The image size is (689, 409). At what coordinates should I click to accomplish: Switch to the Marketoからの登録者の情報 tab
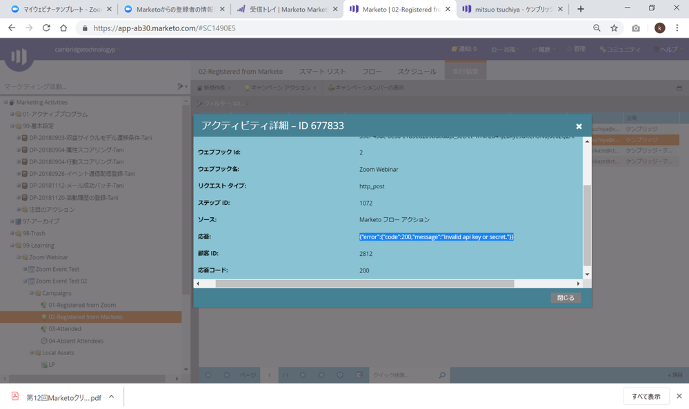pyautogui.click(x=174, y=9)
